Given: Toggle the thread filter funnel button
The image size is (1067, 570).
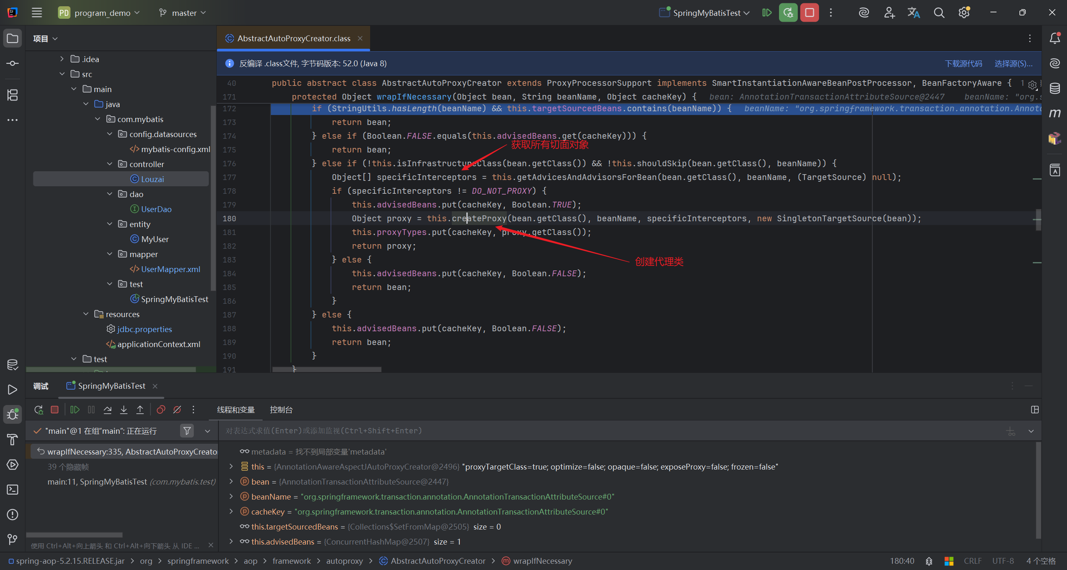Looking at the screenshot, I should coord(187,431).
